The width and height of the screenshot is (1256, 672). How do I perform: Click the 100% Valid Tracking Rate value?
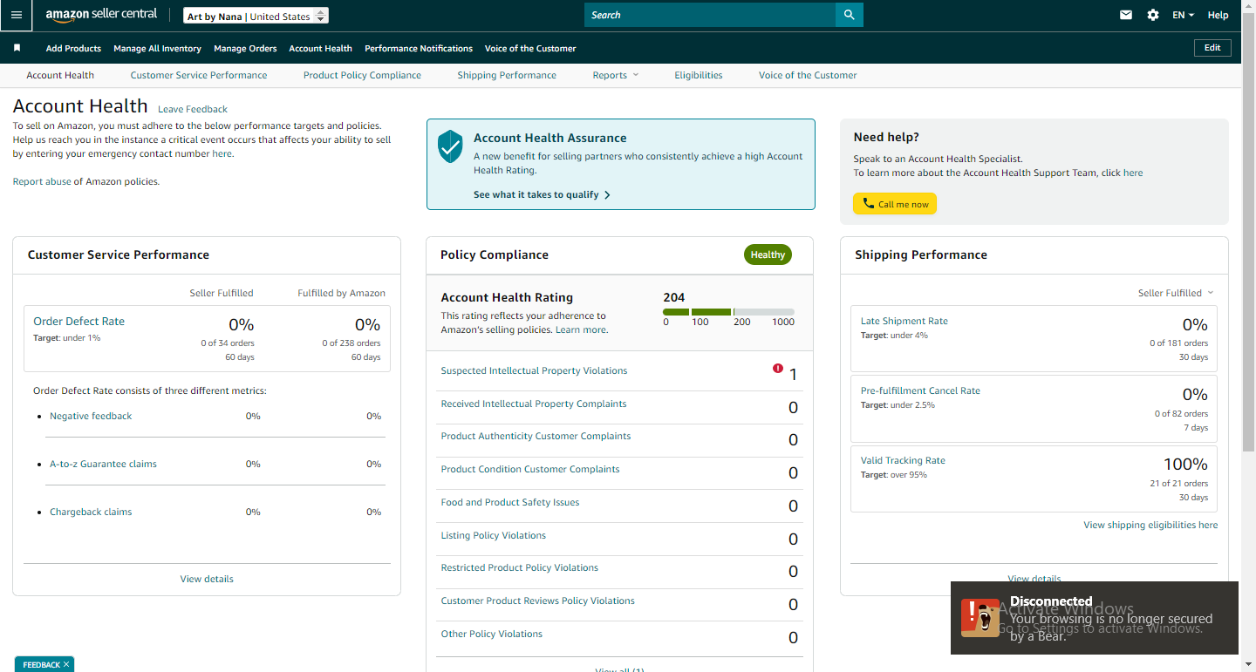[1185, 464]
